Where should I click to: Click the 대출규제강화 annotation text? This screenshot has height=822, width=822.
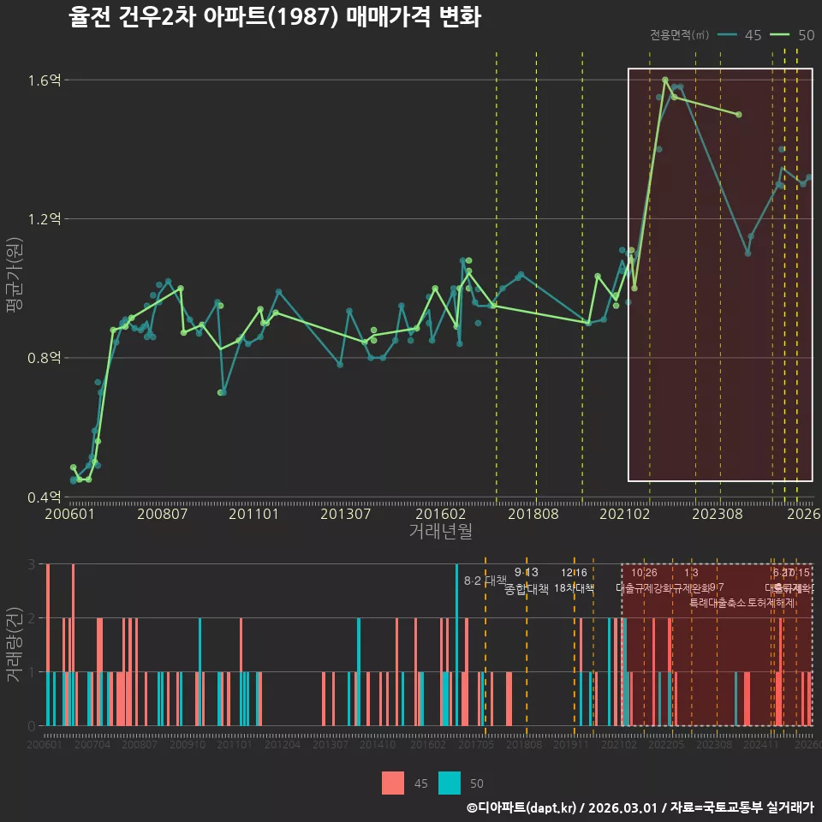(x=644, y=587)
